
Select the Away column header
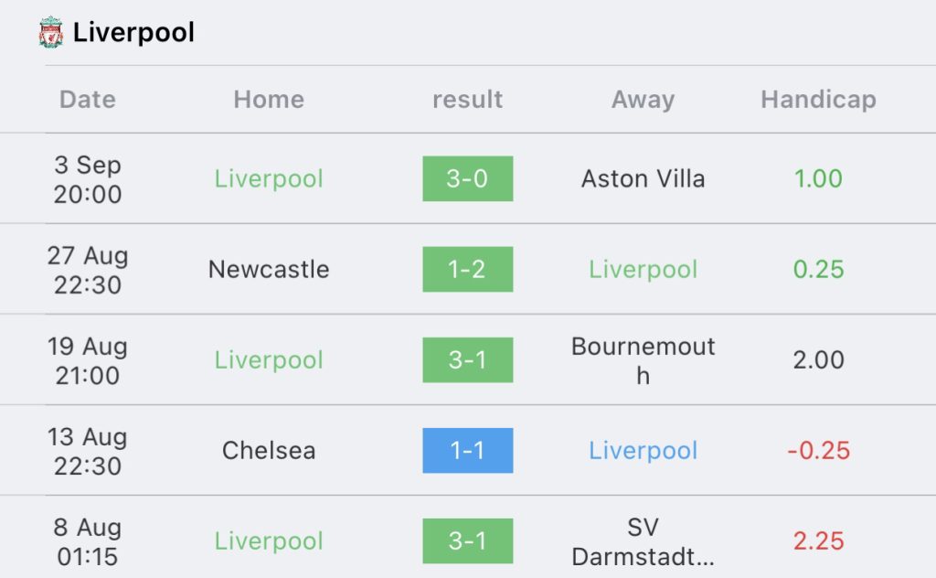click(643, 99)
